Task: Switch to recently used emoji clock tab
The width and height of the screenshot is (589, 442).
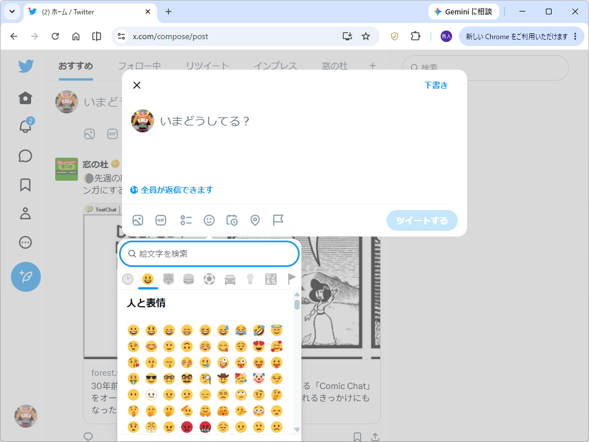Action: click(128, 279)
